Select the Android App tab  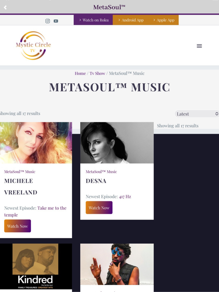[x=131, y=20]
